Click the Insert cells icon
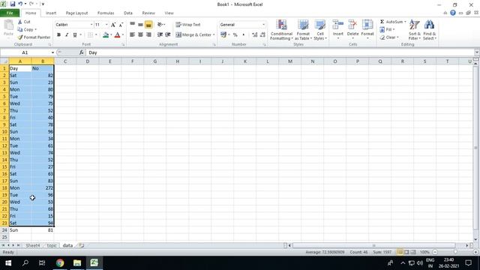The width and height of the screenshot is (480, 270). point(338,25)
